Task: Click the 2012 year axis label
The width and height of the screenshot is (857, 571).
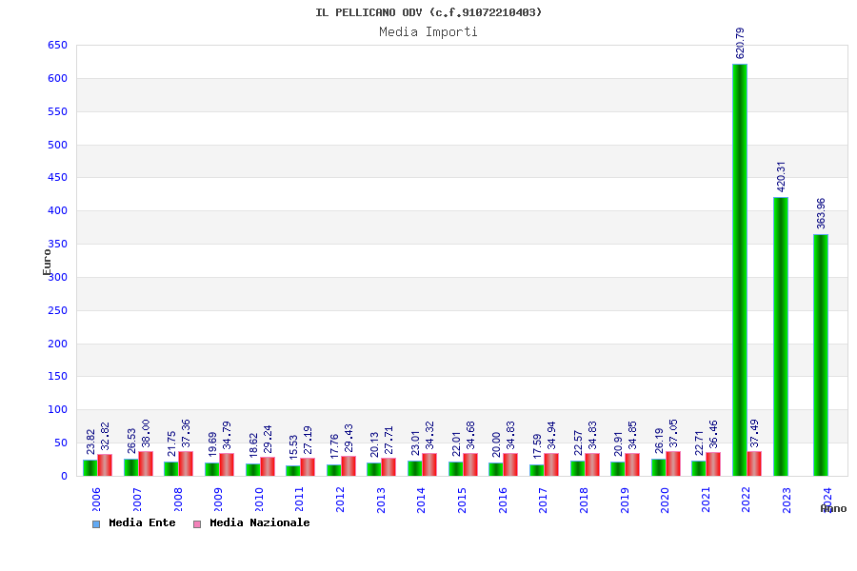Action: click(x=340, y=500)
